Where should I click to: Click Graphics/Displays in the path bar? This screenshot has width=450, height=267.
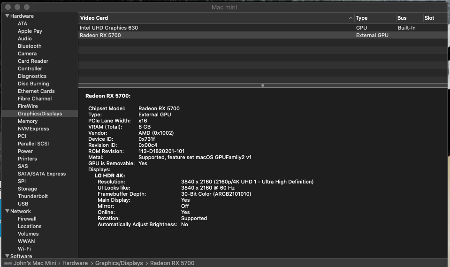119,263
